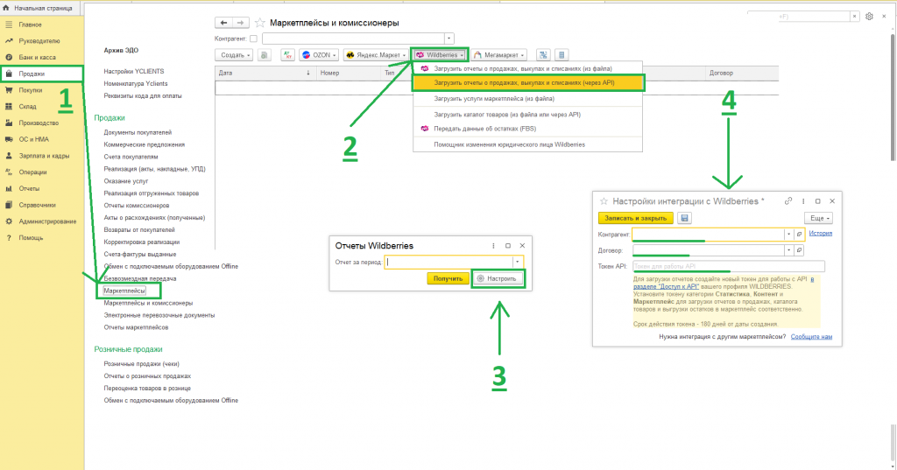Open the Руководителю section
This screenshot has width=897, height=470.
[39, 41]
